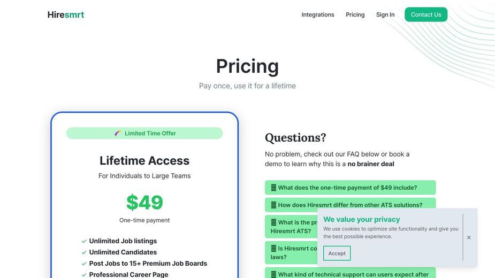This screenshot has width=495, height=278.
Task: Click the list icon on the $49 payment question
Action: (273, 188)
